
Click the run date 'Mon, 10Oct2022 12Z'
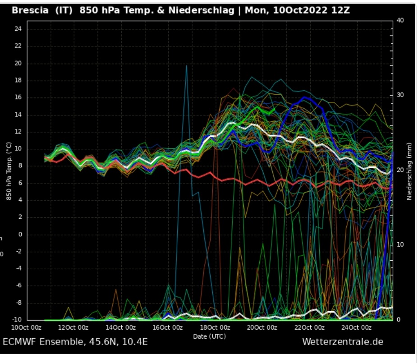click(297, 10)
